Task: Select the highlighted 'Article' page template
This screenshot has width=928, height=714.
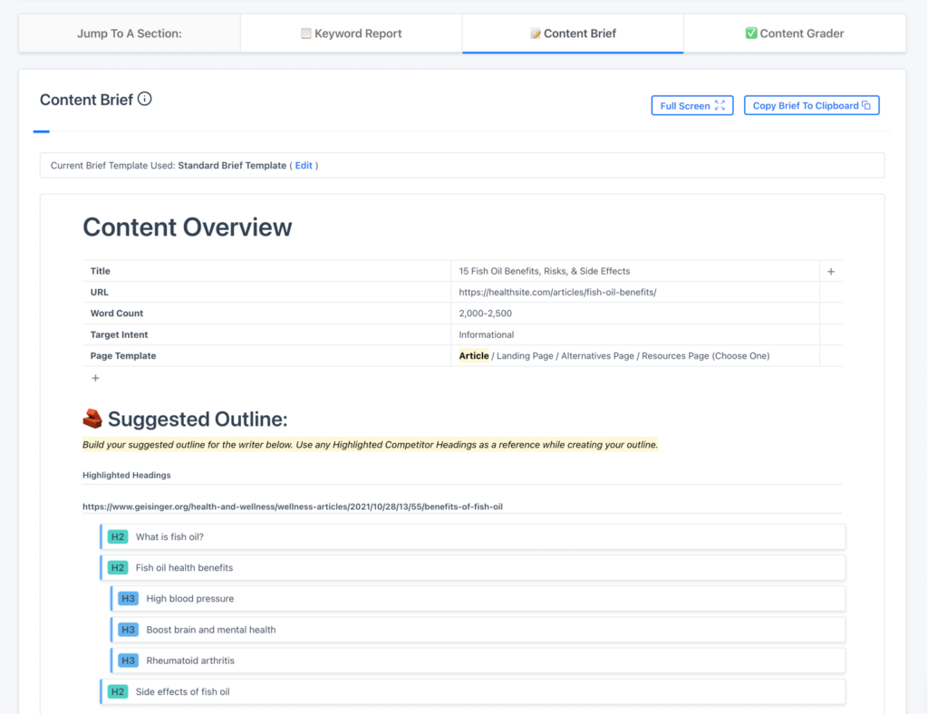Action: click(474, 355)
